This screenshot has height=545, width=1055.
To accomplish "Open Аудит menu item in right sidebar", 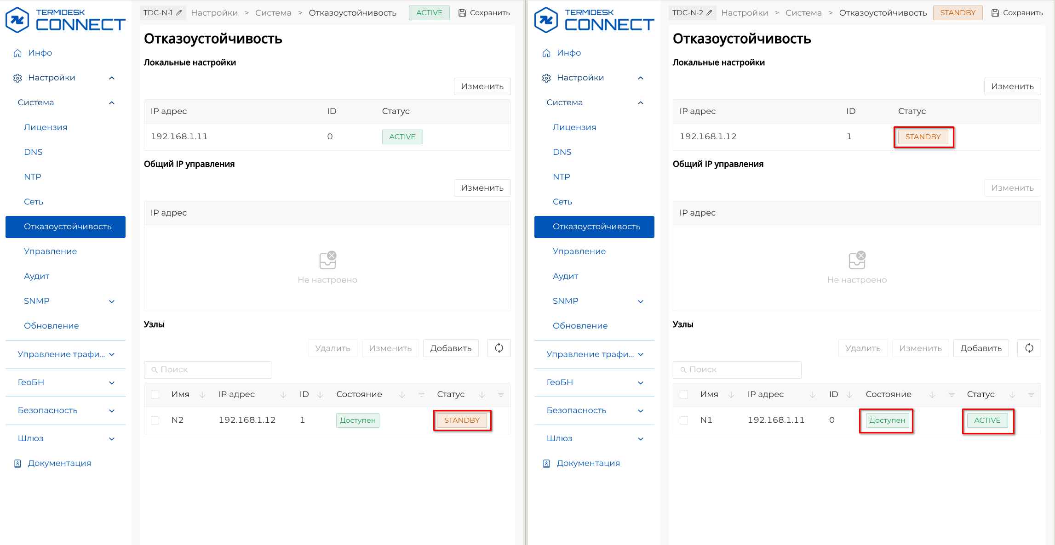I will [565, 276].
